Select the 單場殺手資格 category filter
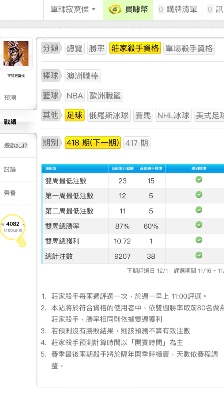This screenshot has width=224, height=398. 189,48
